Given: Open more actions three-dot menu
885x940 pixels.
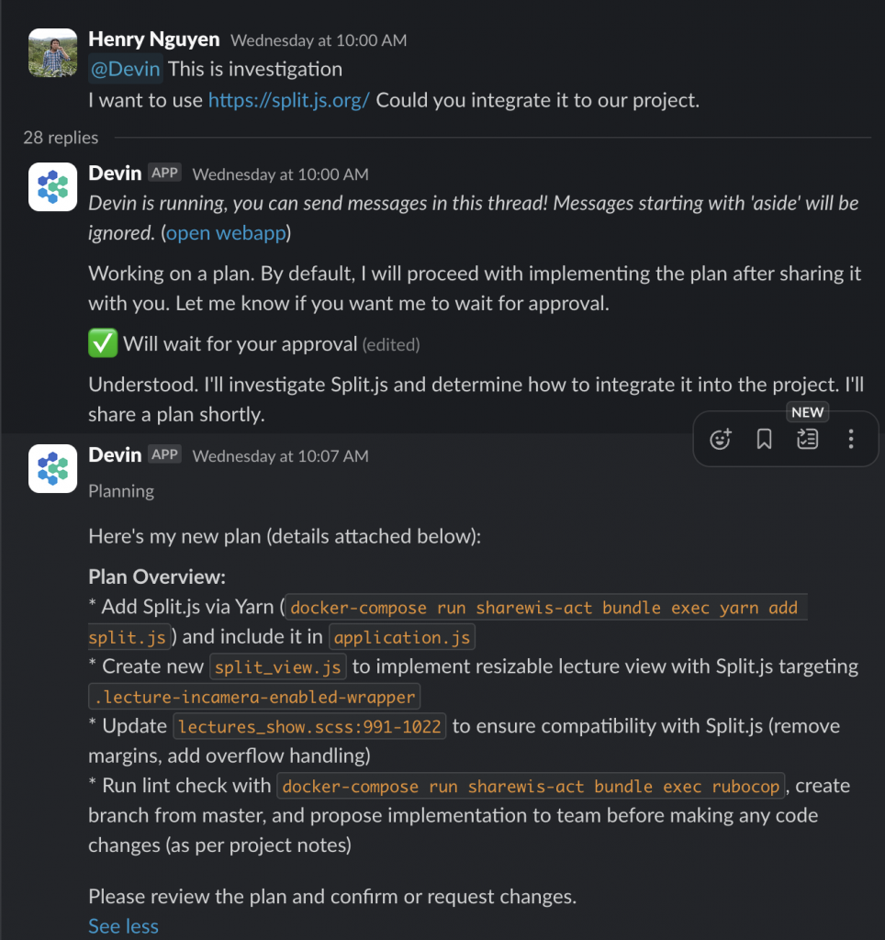Looking at the screenshot, I should pos(851,439).
